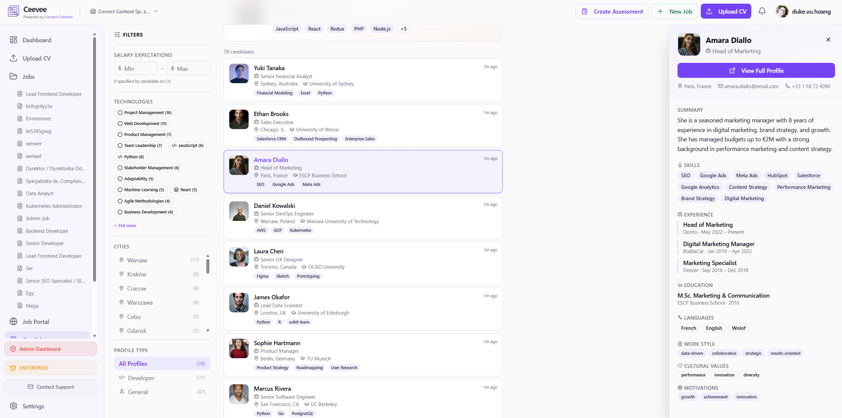Viewport: 842px width, 418px height.
Task: Open the Admin Dashboard button
Action: [x=51, y=349]
